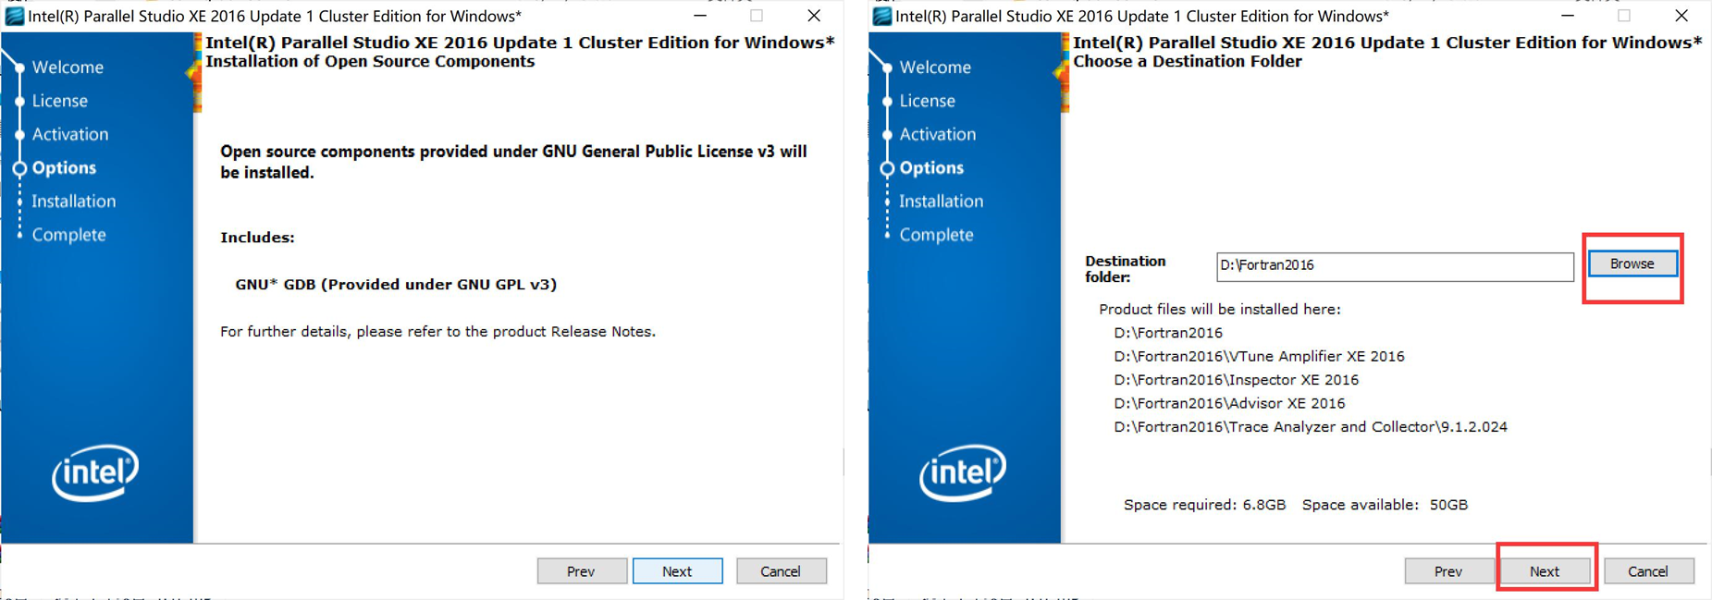Select Activation step in Open Source Components sidebar
Image resolution: width=1712 pixels, height=600 pixels.
tap(70, 134)
